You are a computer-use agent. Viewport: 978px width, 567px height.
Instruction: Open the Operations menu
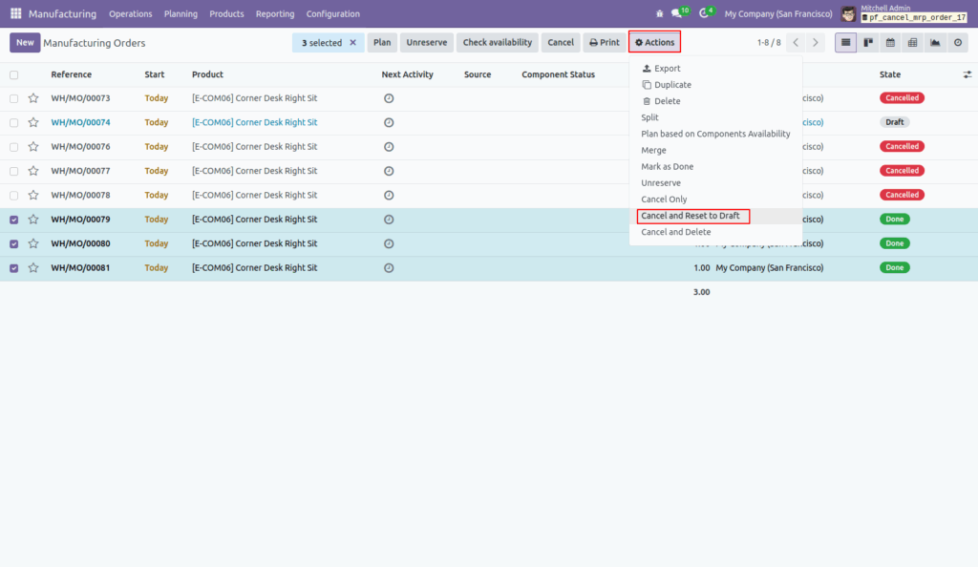click(x=130, y=13)
